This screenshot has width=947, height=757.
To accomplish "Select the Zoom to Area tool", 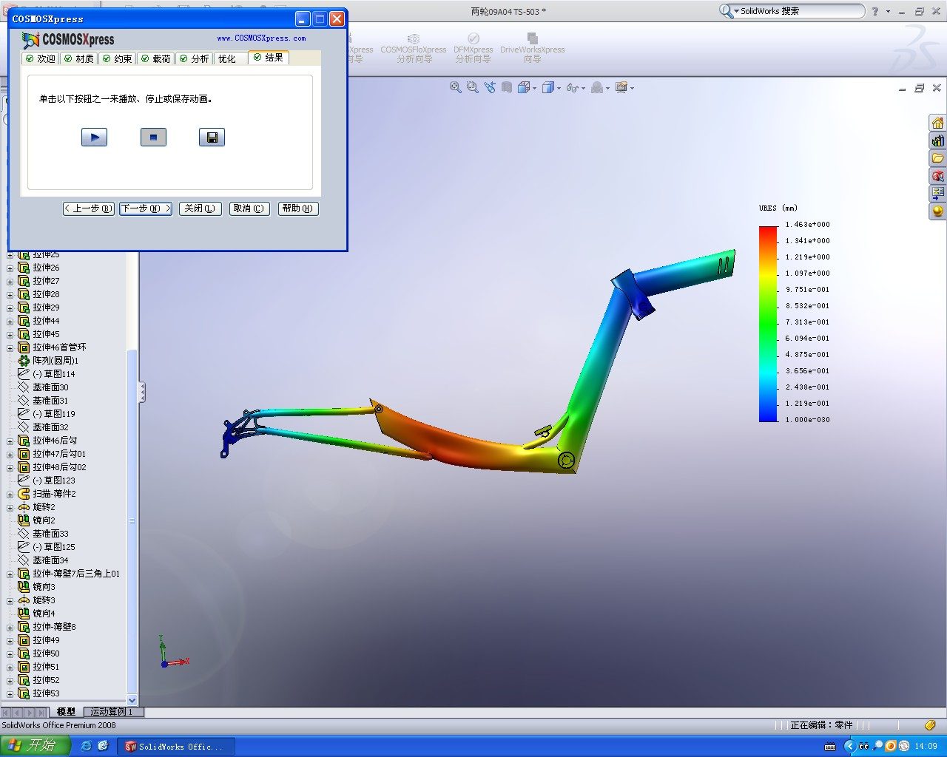I will [472, 87].
